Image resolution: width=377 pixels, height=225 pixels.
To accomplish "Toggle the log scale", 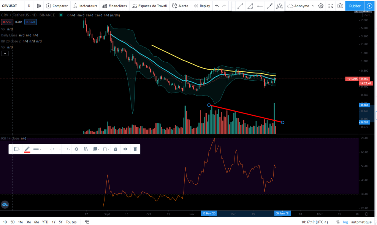I will tap(345, 222).
